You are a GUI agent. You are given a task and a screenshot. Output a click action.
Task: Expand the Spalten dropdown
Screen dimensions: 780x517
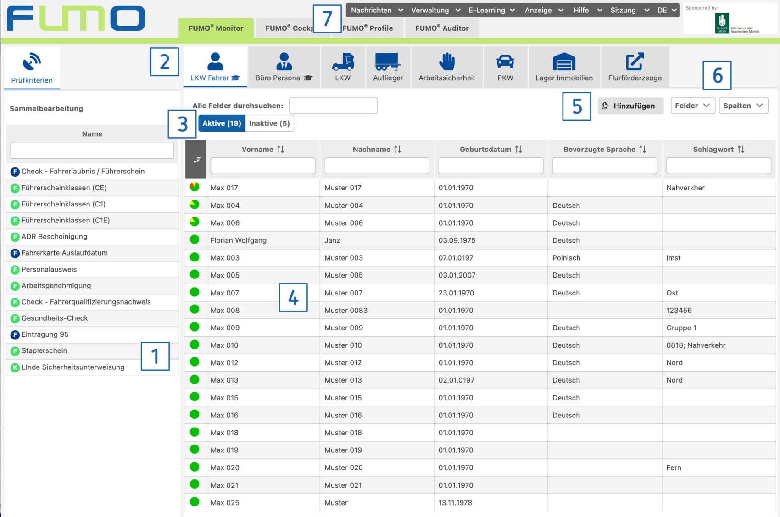[x=743, y=106]
